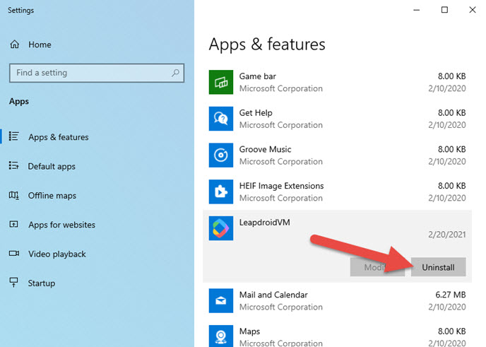This screenshot has height=347, width=486.
Task: Close the Settings window
Action: point(473,10)
